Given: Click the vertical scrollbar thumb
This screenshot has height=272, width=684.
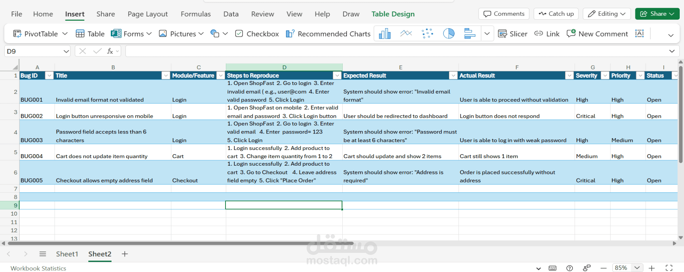Looking at the screenshot, I should [x=680, y=114].
